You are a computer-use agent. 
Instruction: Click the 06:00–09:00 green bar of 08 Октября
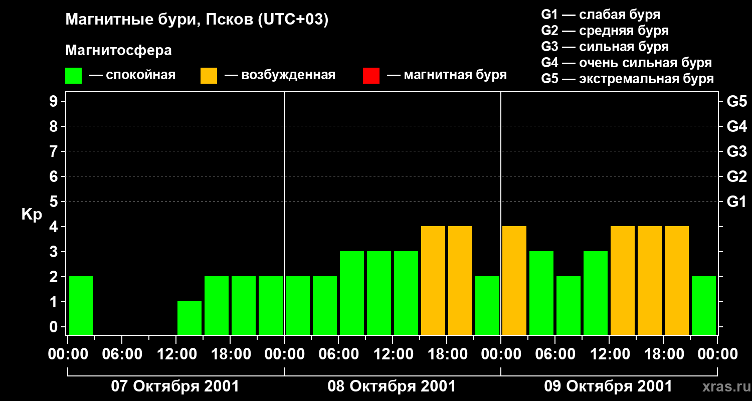[x=352, y=293]
